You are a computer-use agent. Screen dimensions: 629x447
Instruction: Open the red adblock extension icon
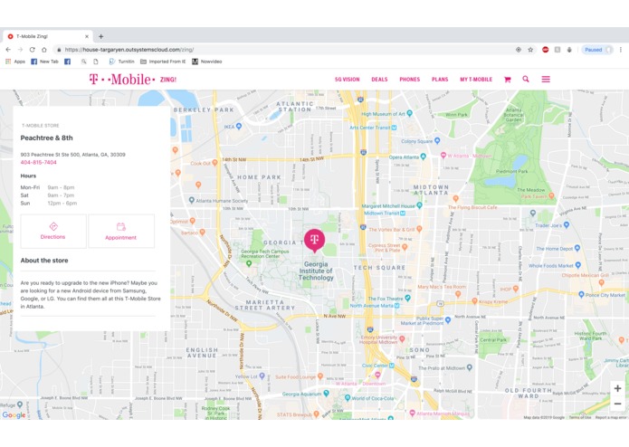coord(545,50)
